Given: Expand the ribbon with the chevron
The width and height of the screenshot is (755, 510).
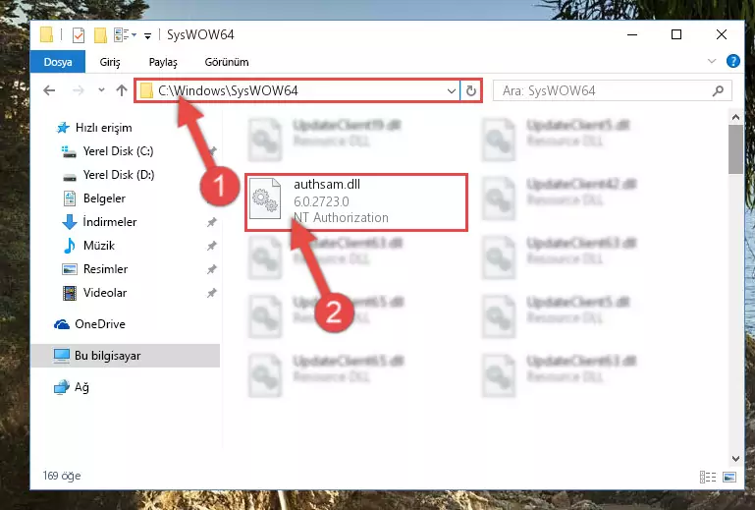Looking at the screenshot, I should tap(712, 61).
